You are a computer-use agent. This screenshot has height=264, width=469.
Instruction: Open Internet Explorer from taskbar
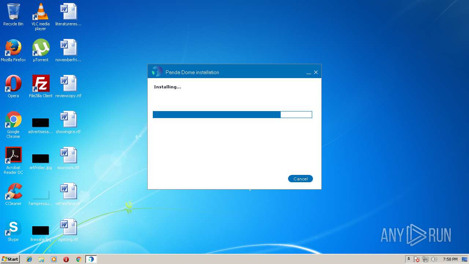[29, 259]
